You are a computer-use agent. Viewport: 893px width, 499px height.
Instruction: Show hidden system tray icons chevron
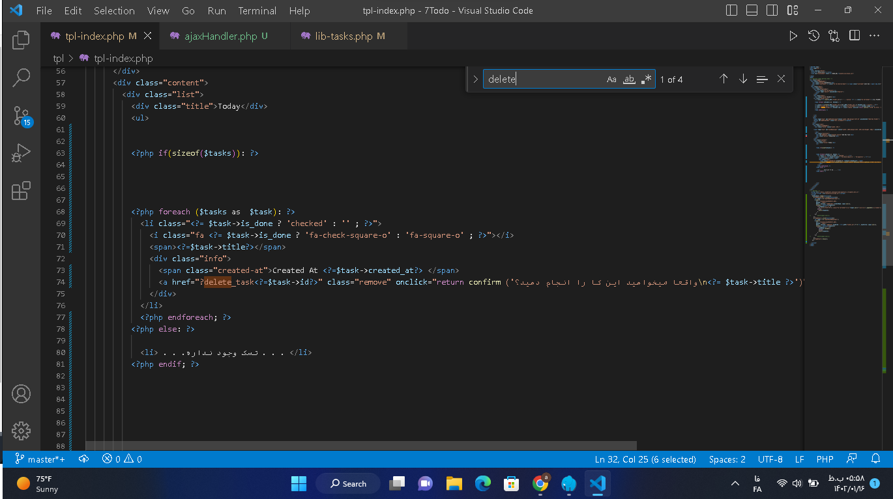pos(735,483)
